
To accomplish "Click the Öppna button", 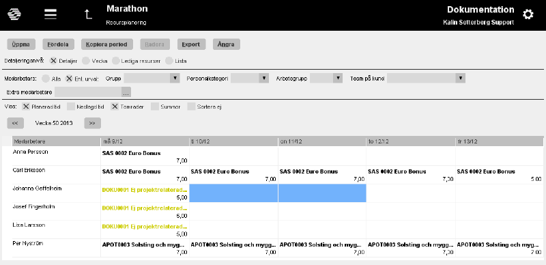I will (x=21, y=44).
